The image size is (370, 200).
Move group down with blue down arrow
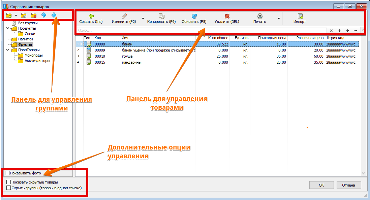click(x=54, y=15)
